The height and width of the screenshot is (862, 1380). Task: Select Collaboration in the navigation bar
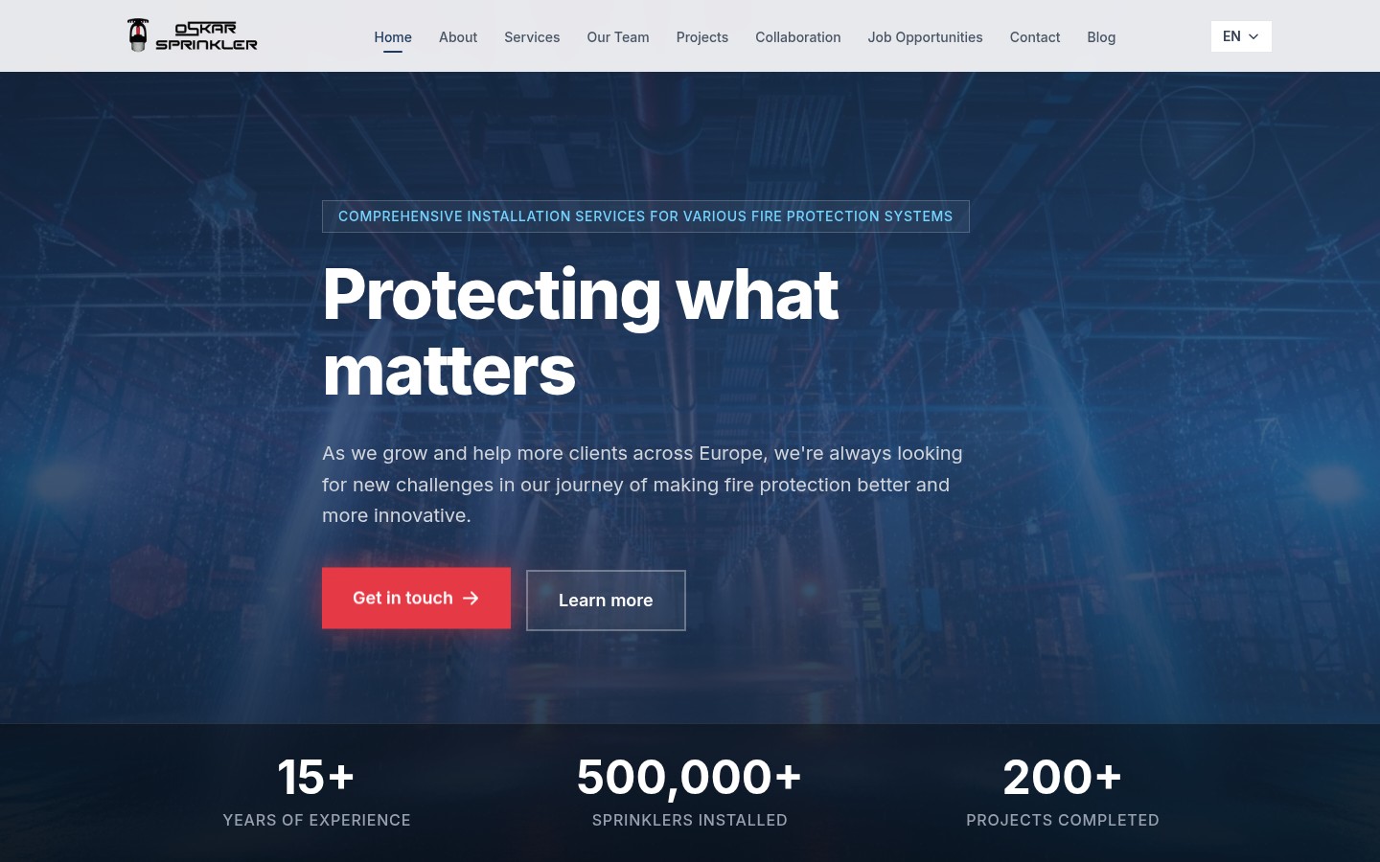(x=798, y=37)
